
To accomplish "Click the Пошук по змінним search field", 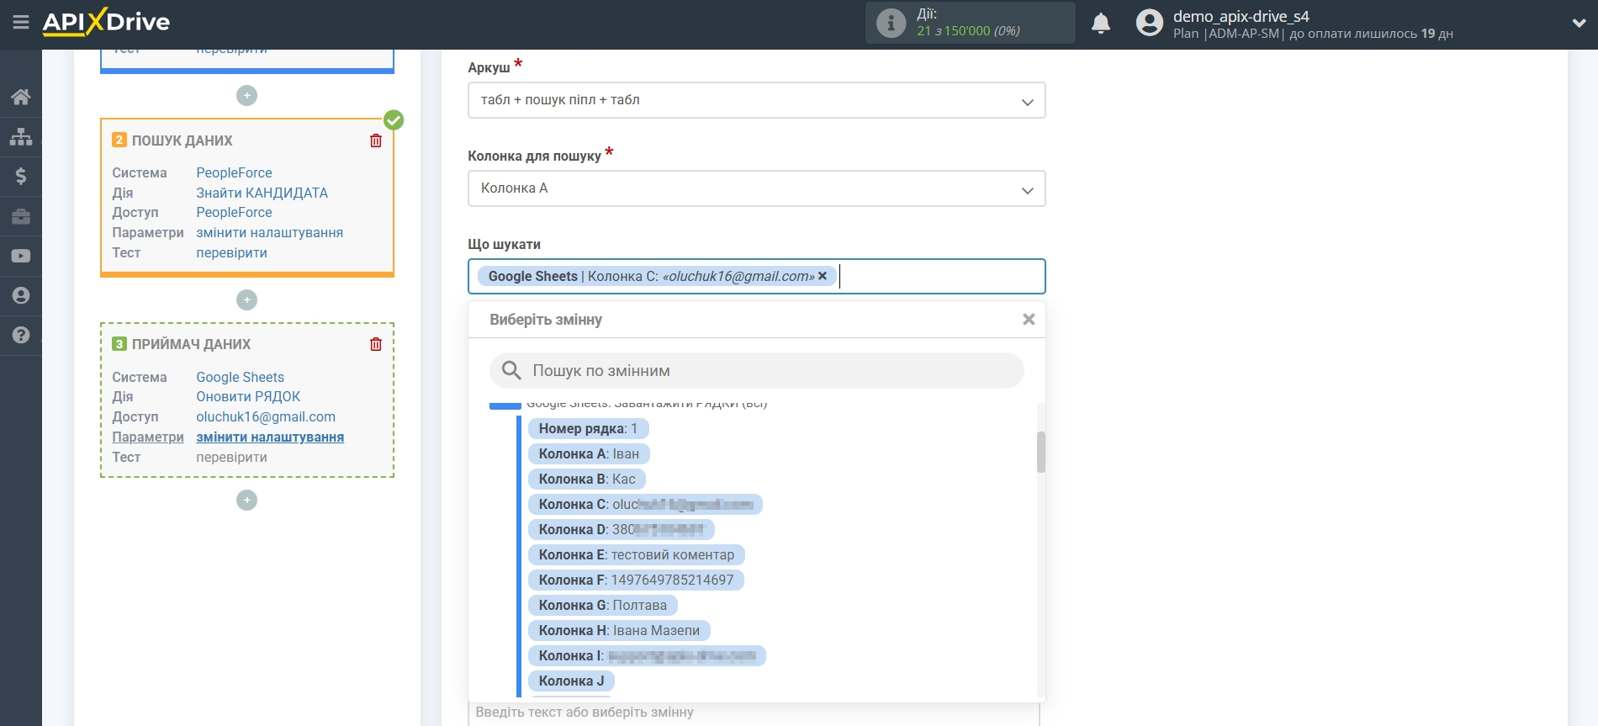I will (756, 370).
